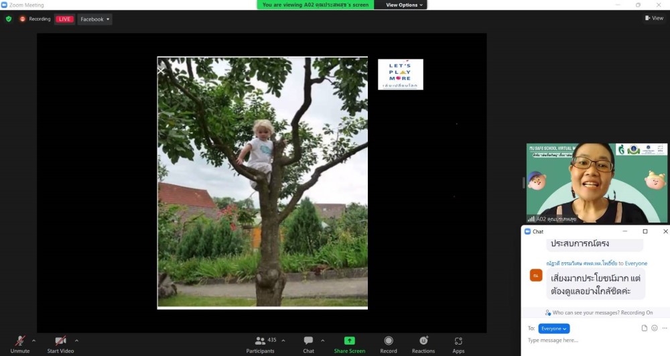This screenshot has height=356, width=670.
Task: Open the View Options menu
Action: tap(405, 5)
